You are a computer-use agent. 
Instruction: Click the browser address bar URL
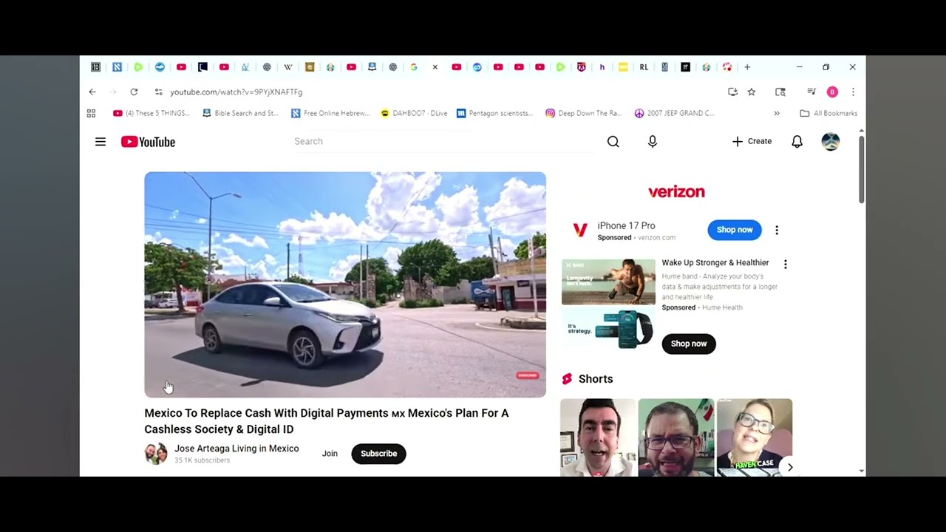(236, 92)
